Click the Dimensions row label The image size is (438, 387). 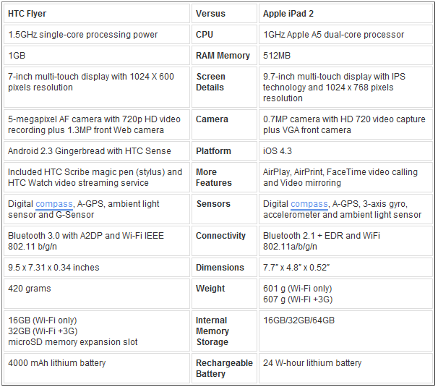[219, 268]
